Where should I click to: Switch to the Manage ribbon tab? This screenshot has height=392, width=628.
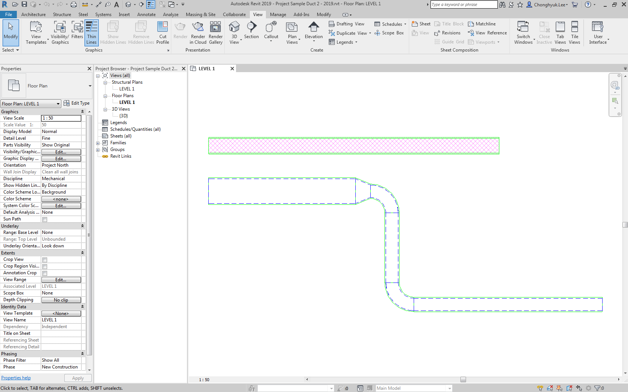click(278, 15)
